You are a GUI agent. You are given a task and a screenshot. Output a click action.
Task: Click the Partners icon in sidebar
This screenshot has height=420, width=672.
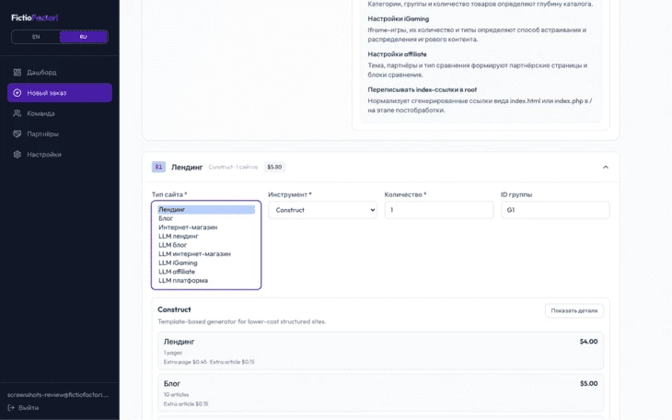(17, 134)
